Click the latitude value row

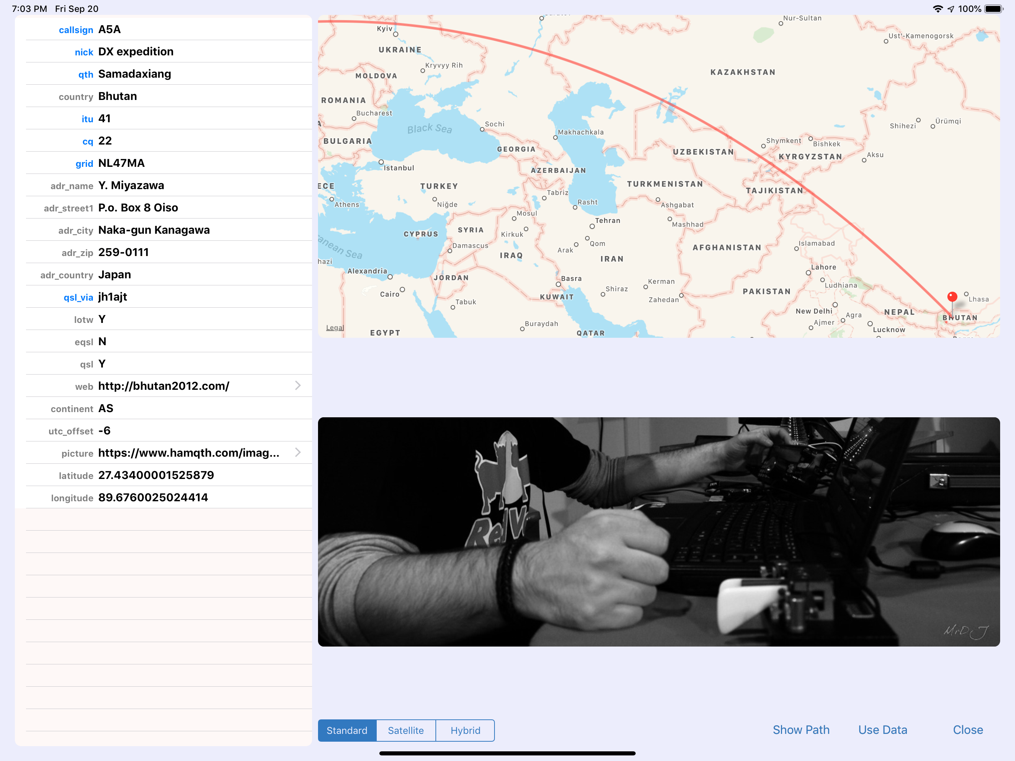(x=156, y=475)
